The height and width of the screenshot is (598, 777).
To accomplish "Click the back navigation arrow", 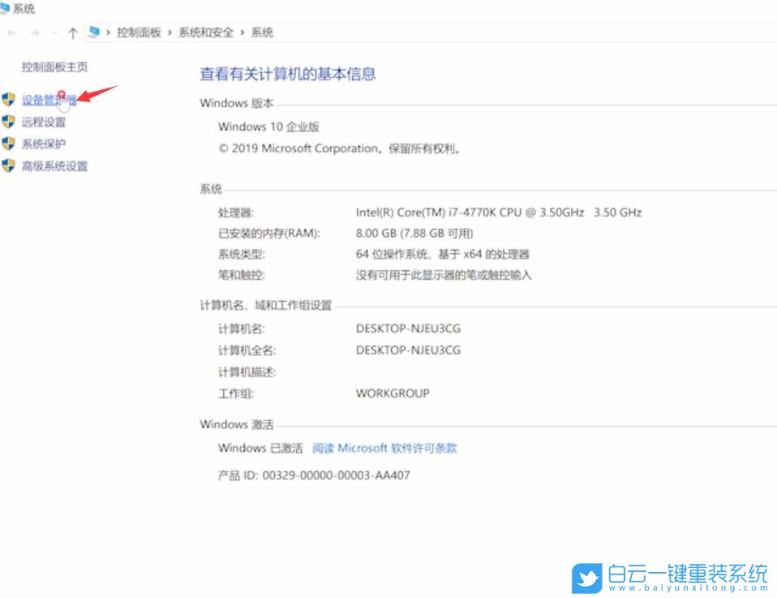I will coord(11,32).
